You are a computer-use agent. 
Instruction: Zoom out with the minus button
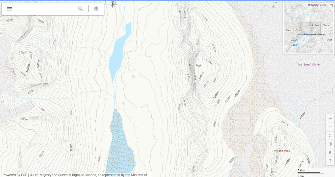pos(330,127)
